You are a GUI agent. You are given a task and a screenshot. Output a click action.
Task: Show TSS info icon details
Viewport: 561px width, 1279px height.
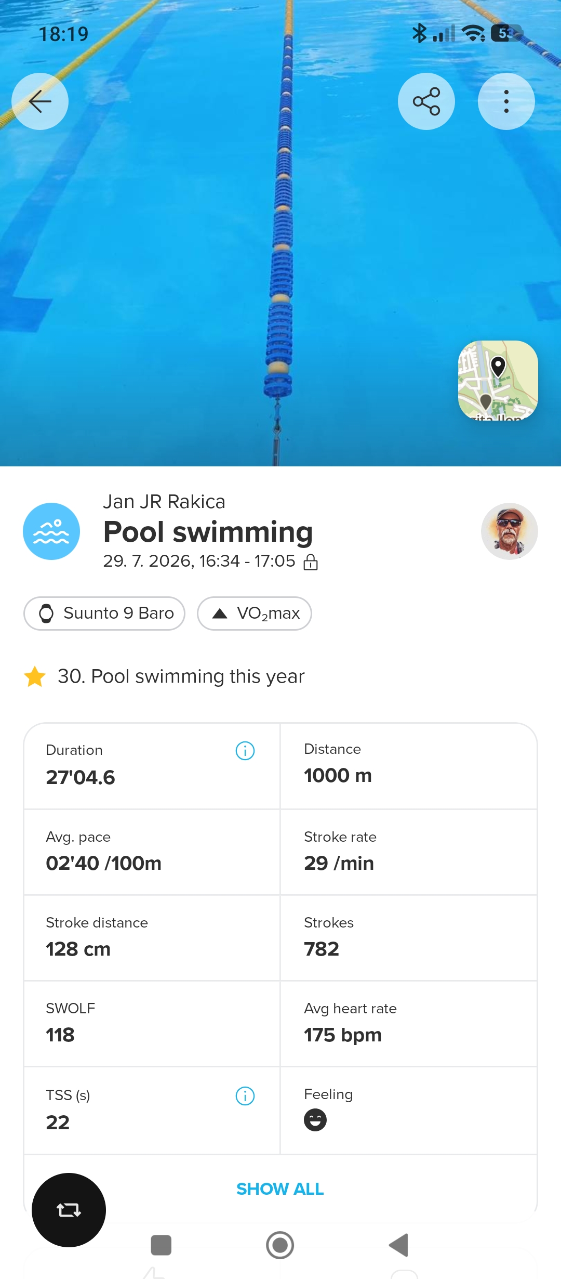pyautogui.click(x=245, y=1096)
